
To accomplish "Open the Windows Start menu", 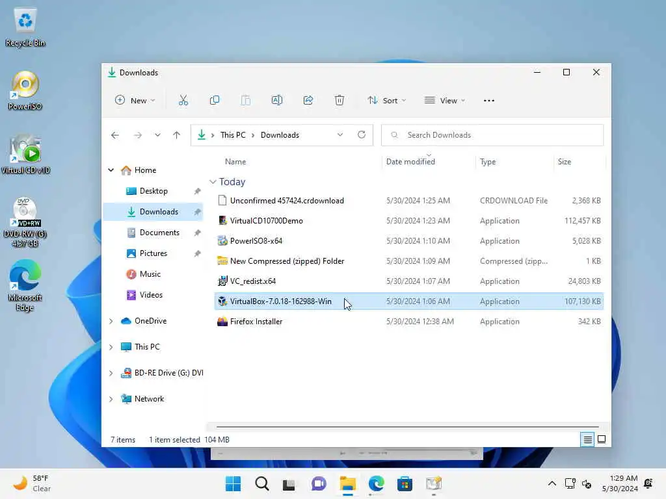I will [x=233, y=483].
